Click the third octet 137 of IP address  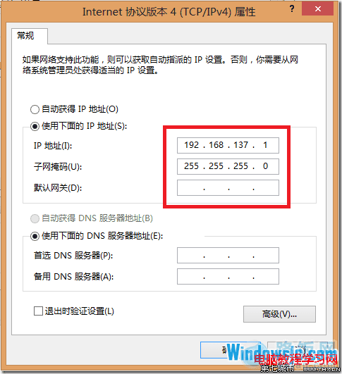[240, 145]
